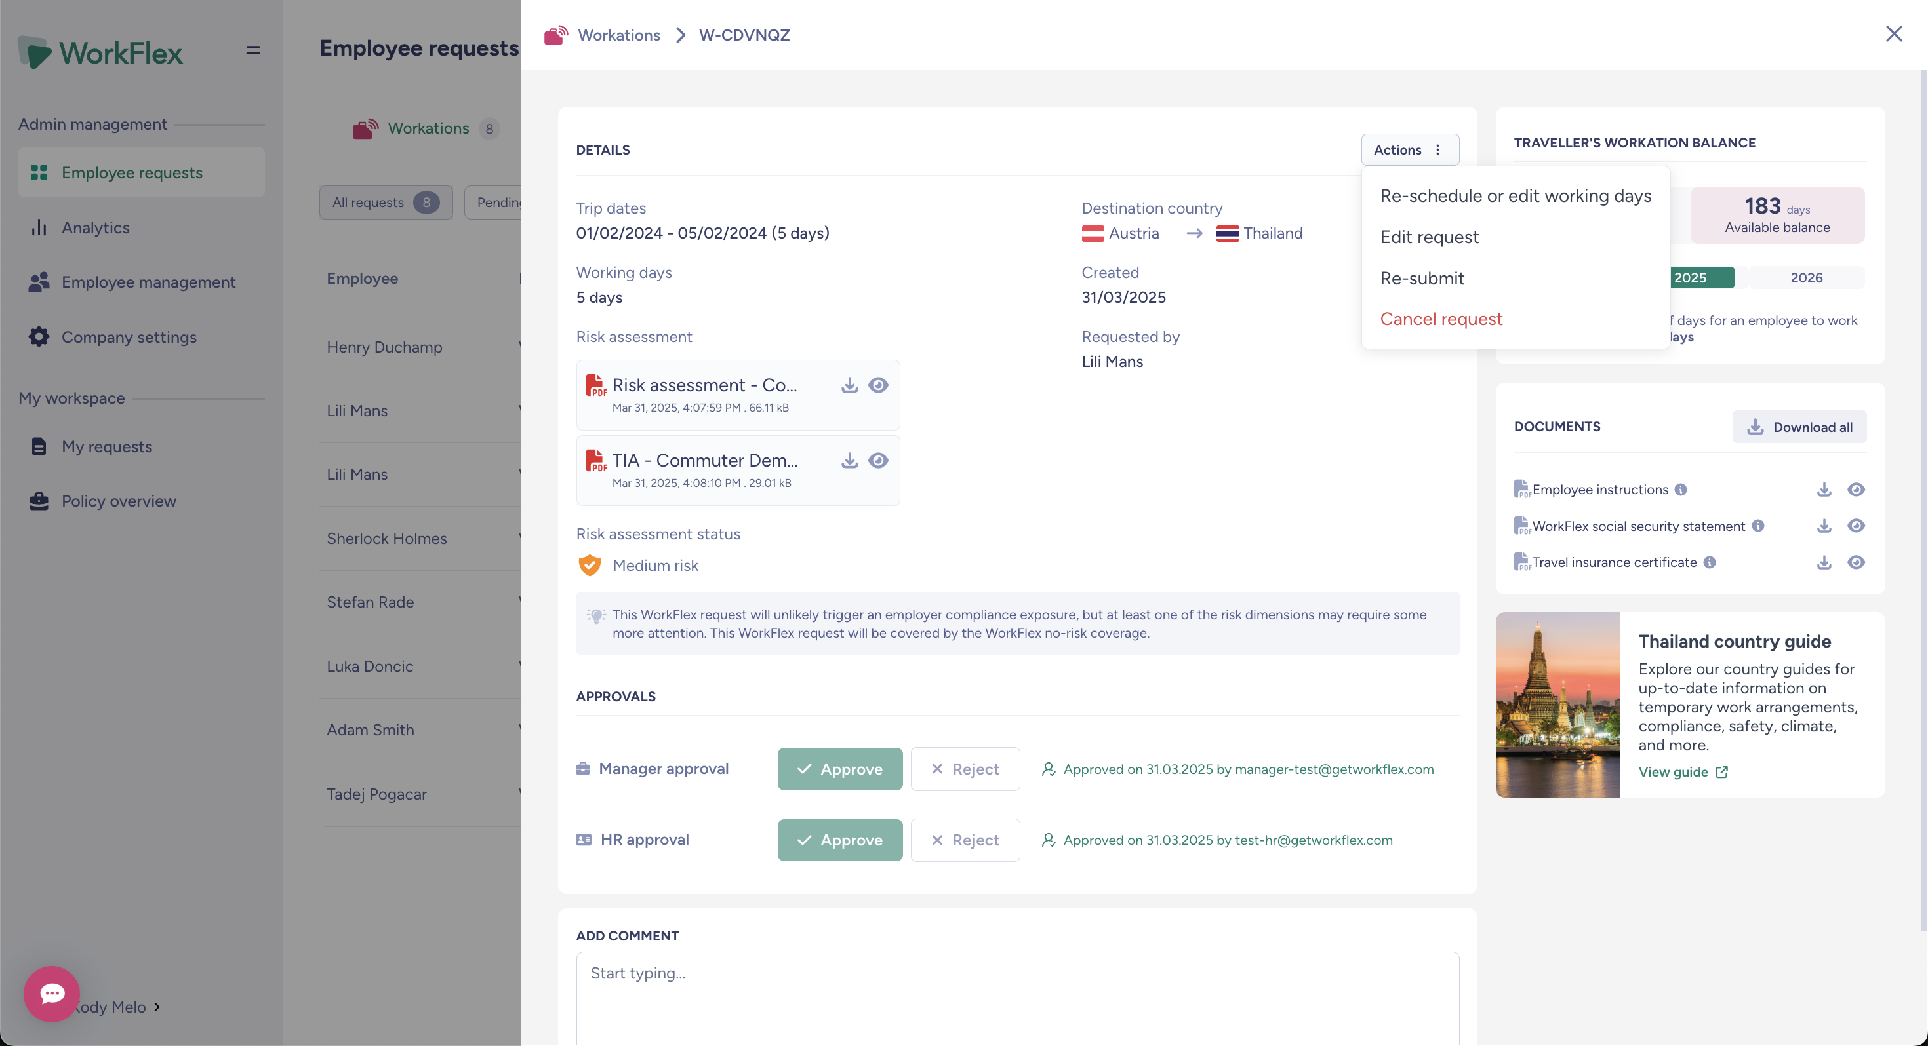Go to Workations breadcrumb
1928x1046 pixels.
618,35
